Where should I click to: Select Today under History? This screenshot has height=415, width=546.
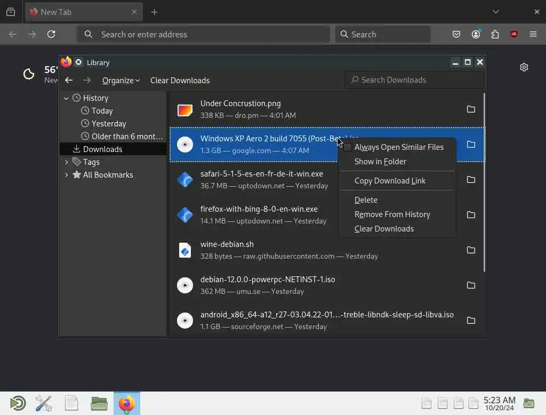102,111
